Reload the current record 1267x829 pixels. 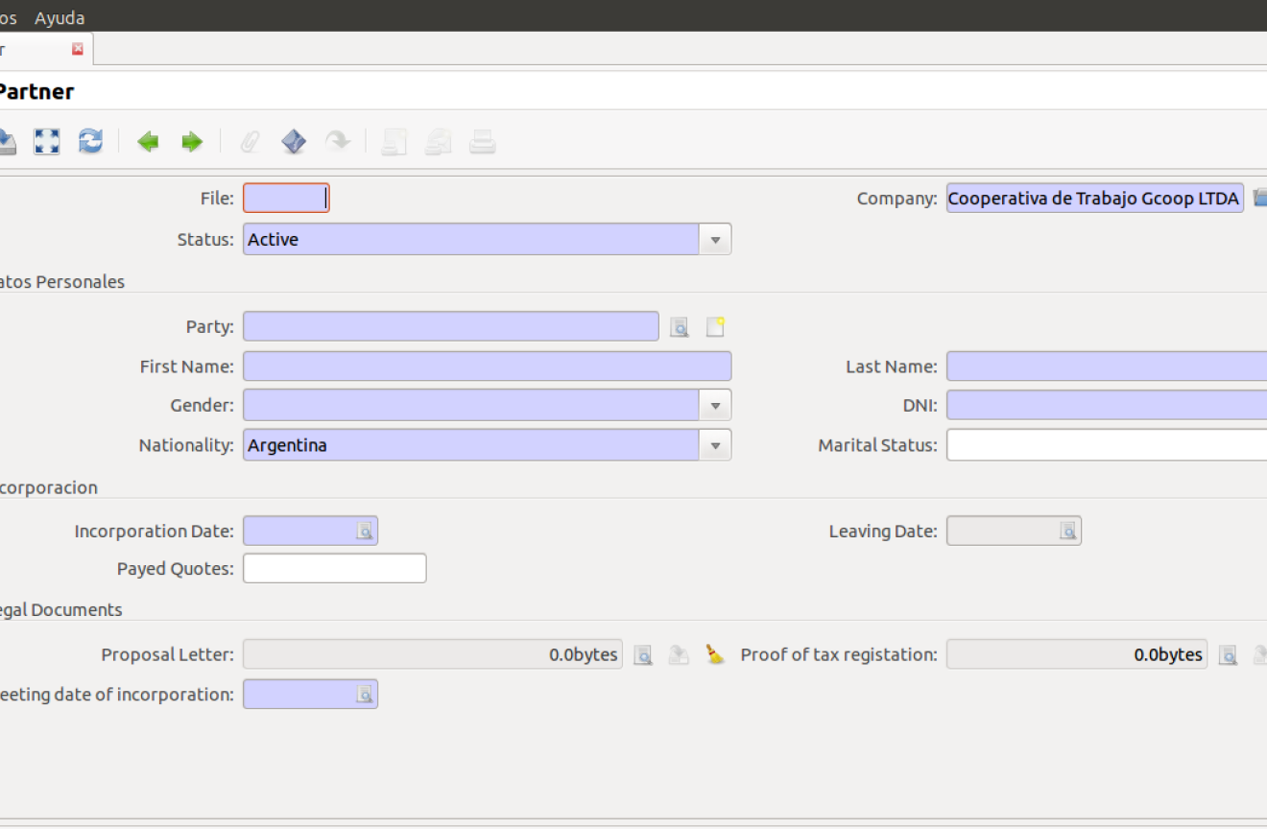pos(90,142)
